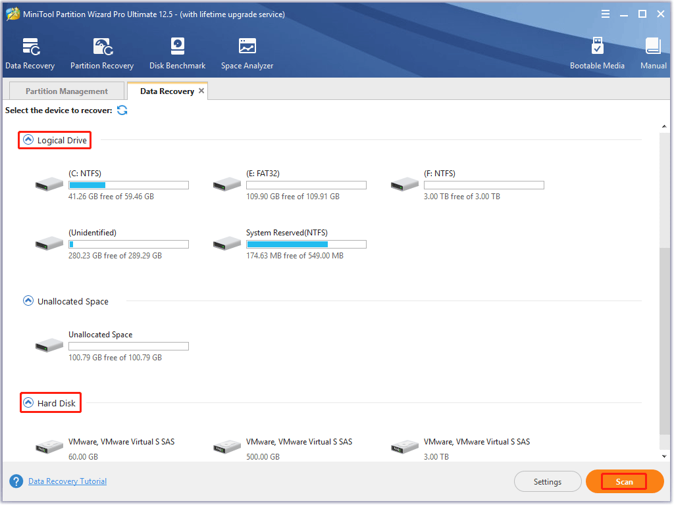
Task: Select the F: NTFS drive icon
Action: click(x=405, y=184)
